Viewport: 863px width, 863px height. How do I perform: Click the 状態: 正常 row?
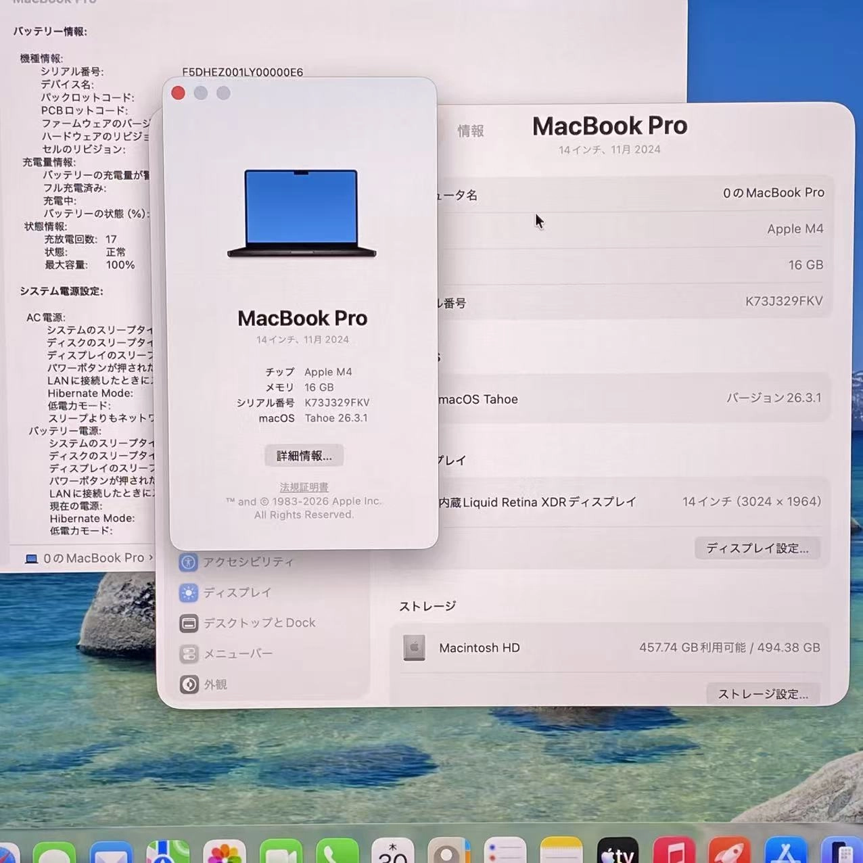pos(85,252)
